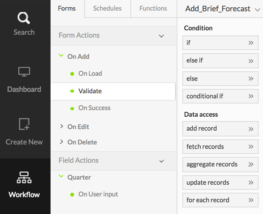The height and width of the screenshot is (214, 263).
Task: Click the arrow icon beside 'add record'
Action: click(x=251, y=129)
